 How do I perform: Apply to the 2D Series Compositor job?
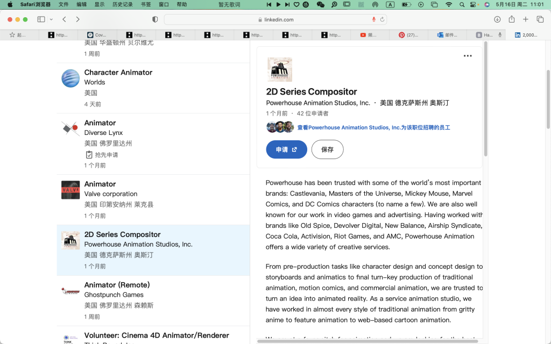(x=286, y=149)
